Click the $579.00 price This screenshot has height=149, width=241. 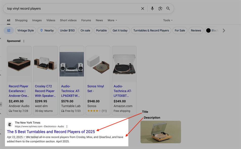pos(67,101)
